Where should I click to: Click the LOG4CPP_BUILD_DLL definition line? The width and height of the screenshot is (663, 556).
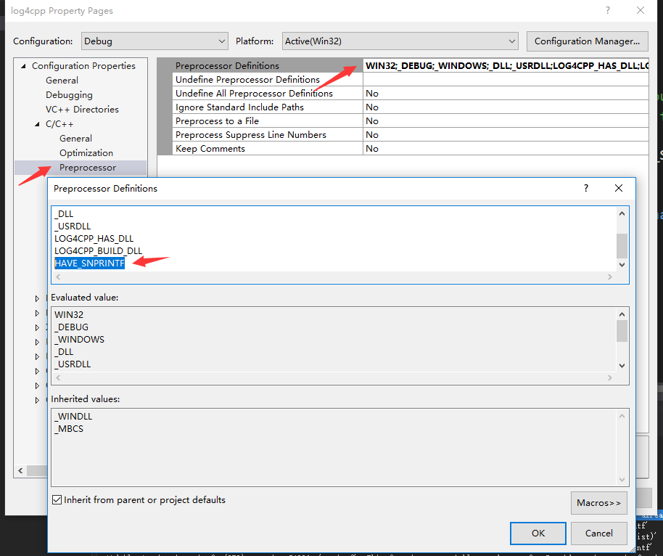98,251
